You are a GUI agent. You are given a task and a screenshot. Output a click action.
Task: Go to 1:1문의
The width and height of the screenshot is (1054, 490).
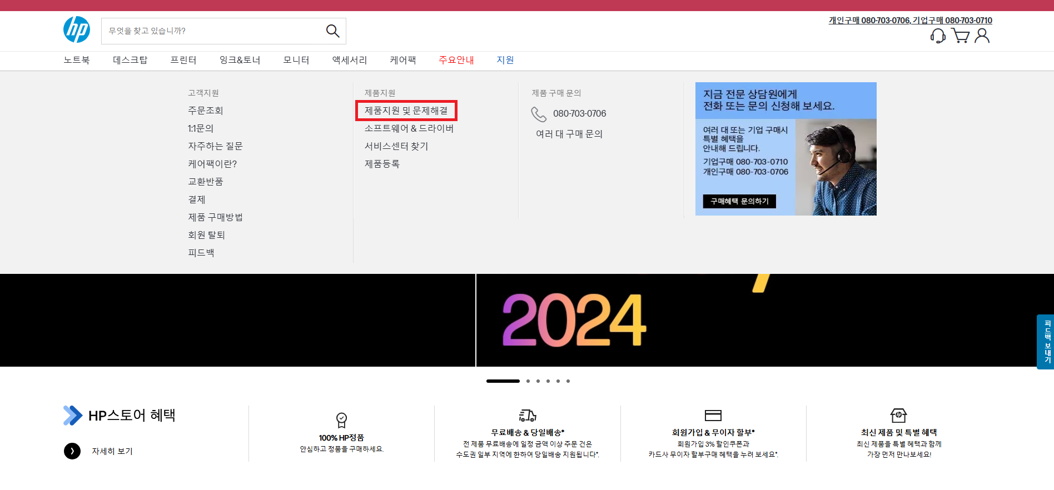201,128
